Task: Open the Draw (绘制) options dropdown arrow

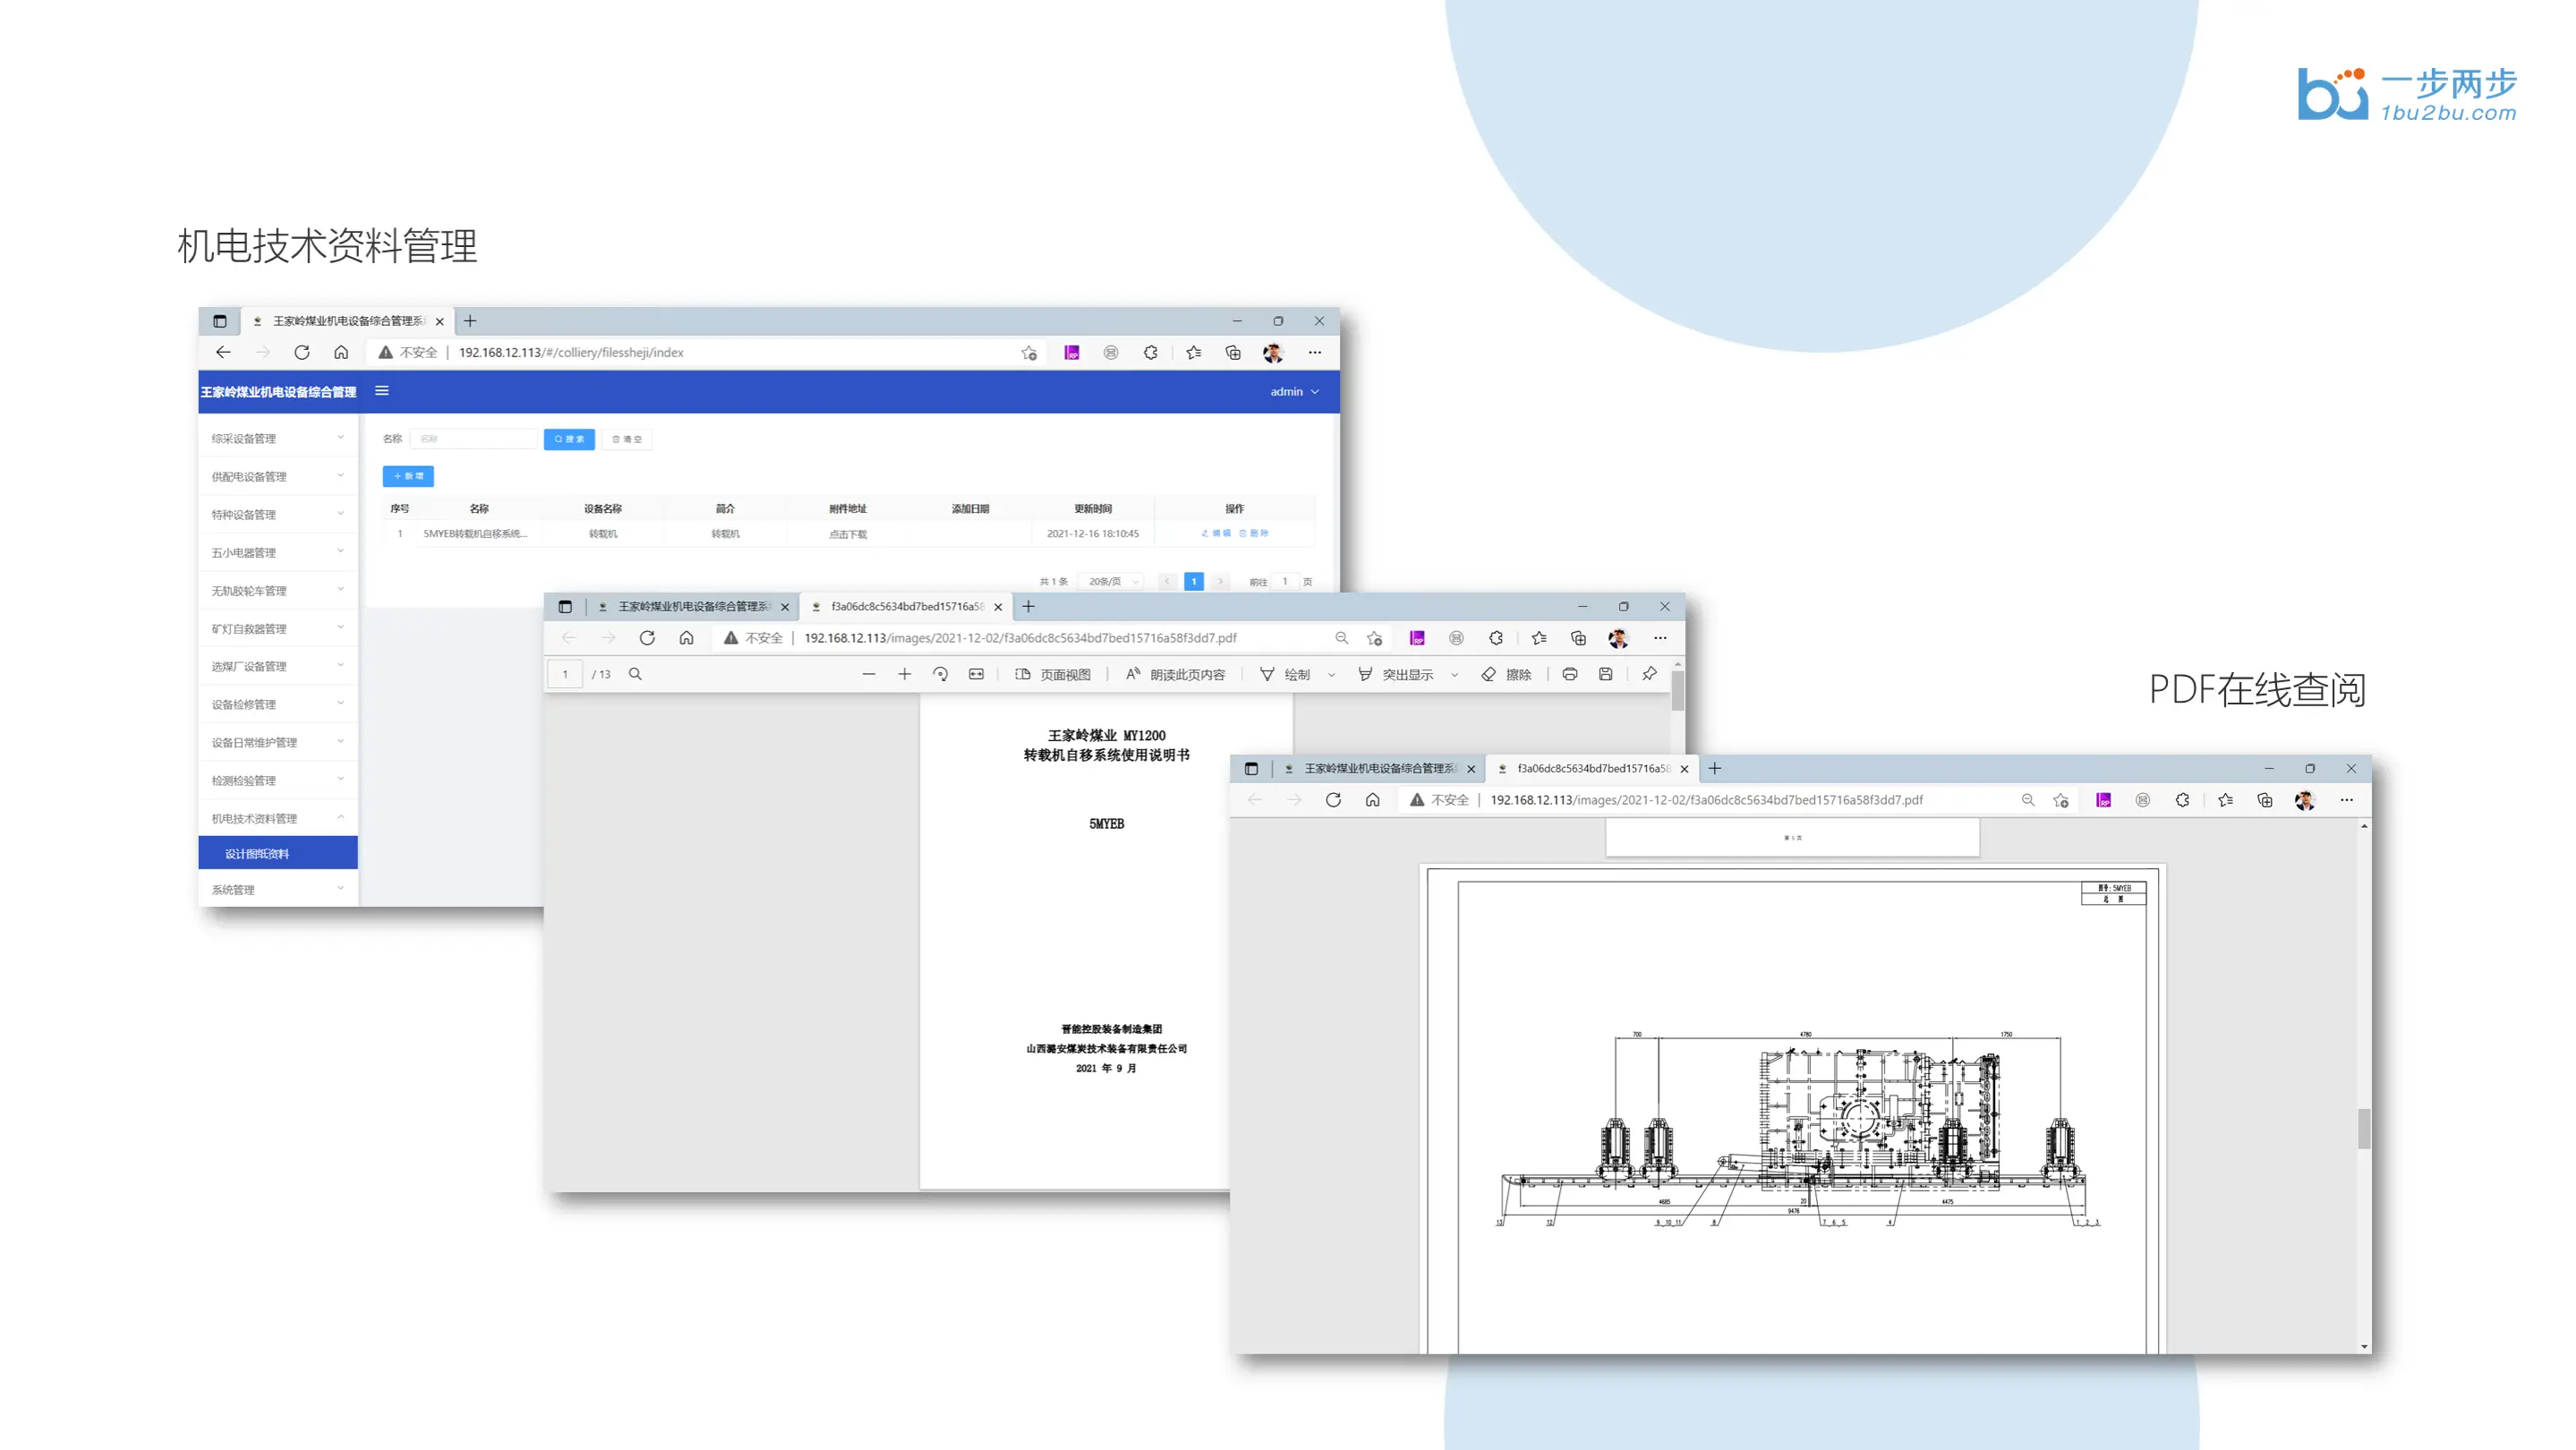Action: [1331, 675]
